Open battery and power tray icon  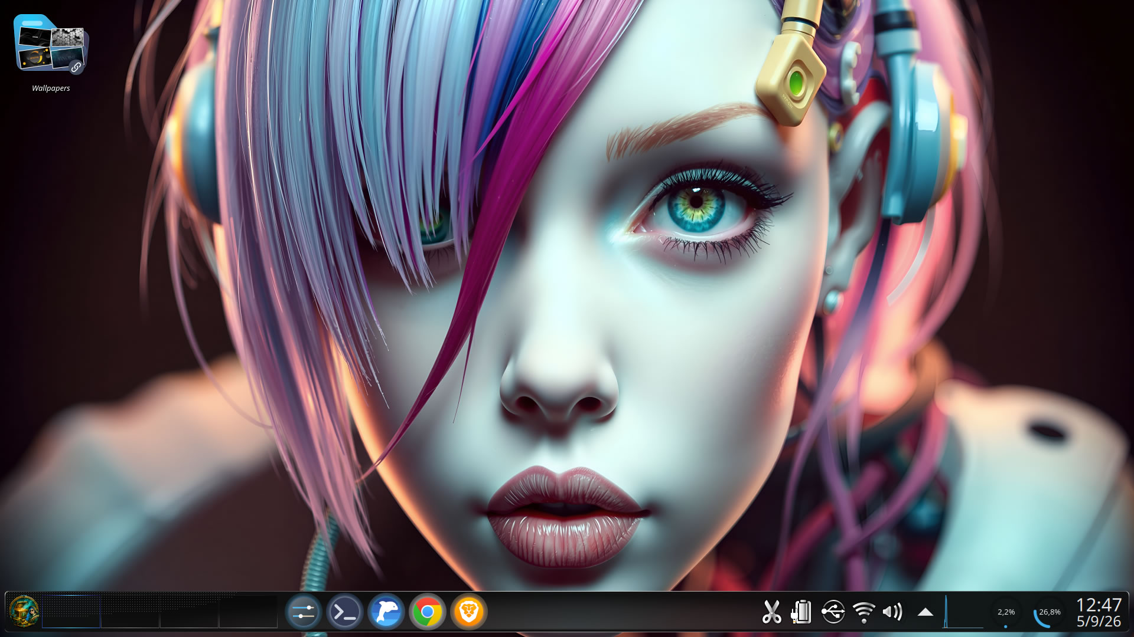[x=801, y=612]
